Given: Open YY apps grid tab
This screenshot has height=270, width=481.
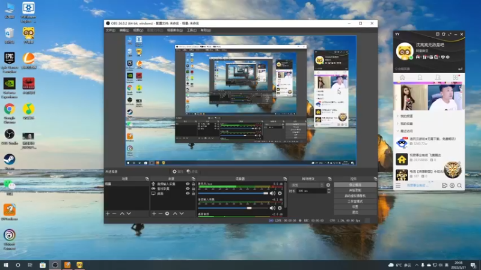Looking at the screenshot, I should pos(456,77).
